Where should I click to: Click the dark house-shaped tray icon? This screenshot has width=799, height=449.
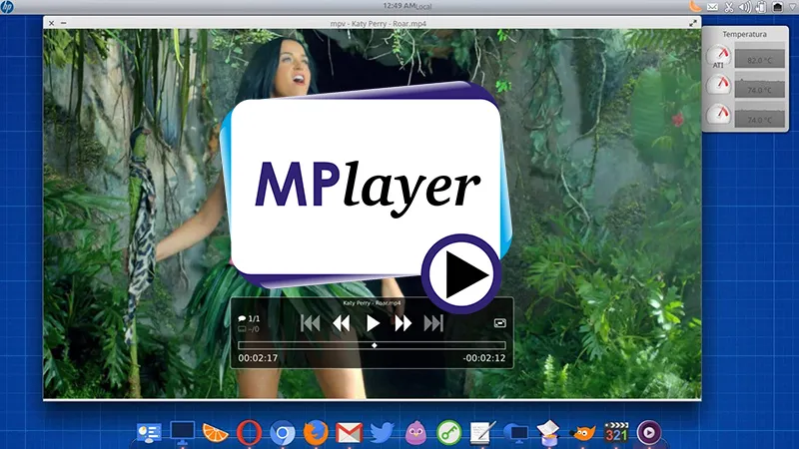click(x=778, y=7)
